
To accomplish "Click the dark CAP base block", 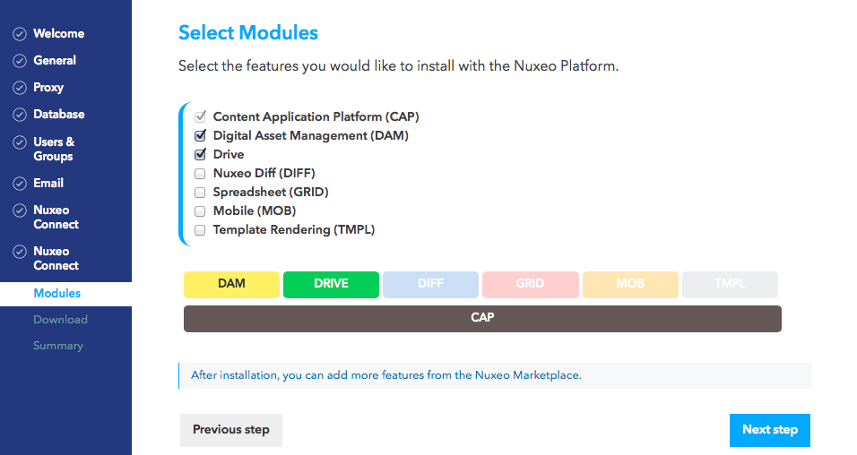I will tap(482, 319).
